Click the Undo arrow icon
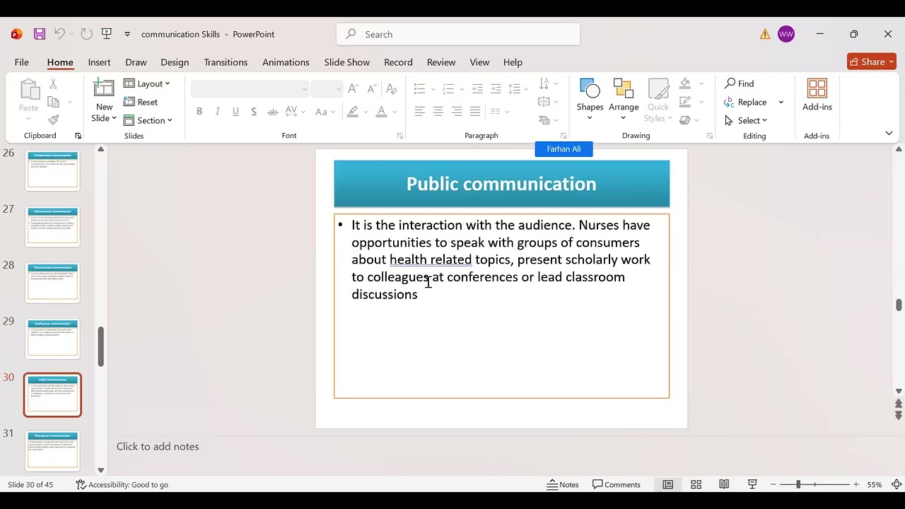905x509 pixels. (59, 34)
